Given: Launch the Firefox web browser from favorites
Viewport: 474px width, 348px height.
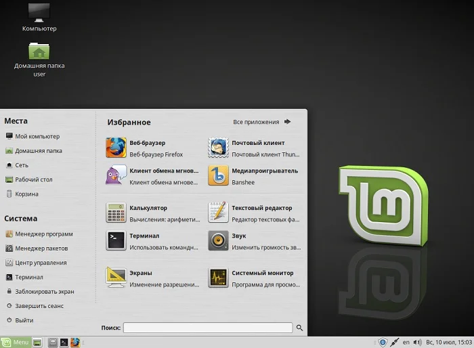Looking at the screenshot, I should (116, 148).
